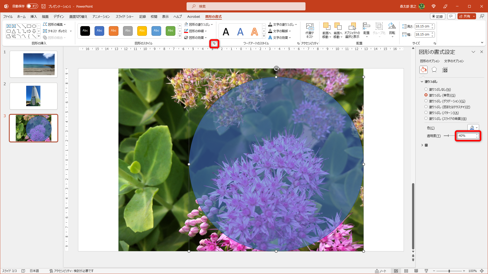This screenshot has width=488, height=274.
Task: Open the Animations (アニメーション) tab
Action: (x=101, y=16)
